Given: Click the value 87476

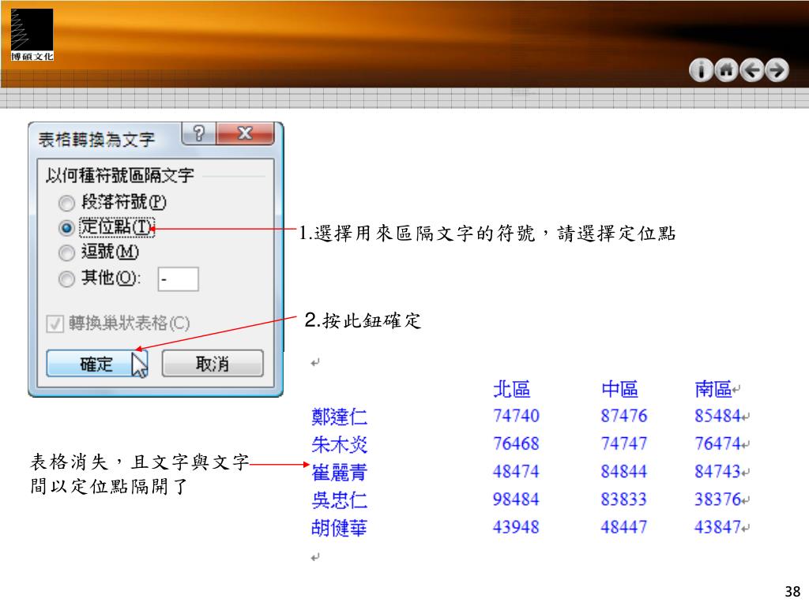Looking at the screenshot, I should click(x=624, y=416).
